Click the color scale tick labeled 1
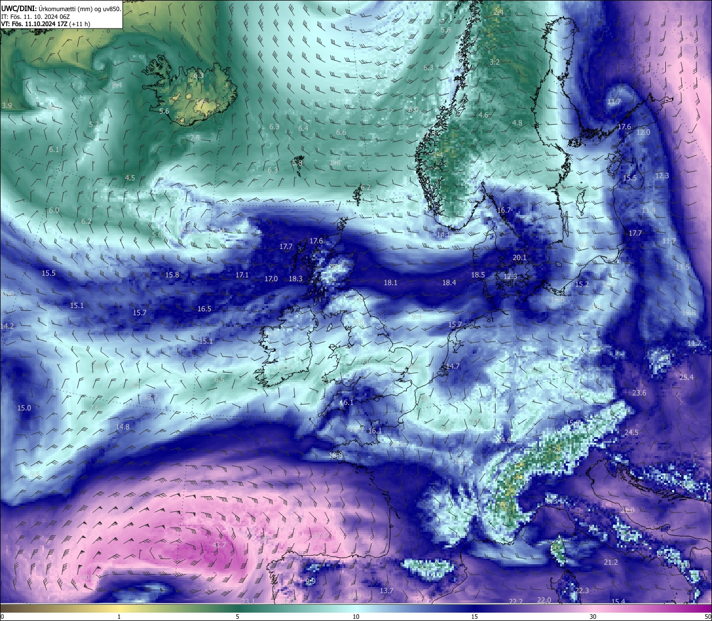The height and width of the screenshot is (621, 712). (x=119, y=617)
